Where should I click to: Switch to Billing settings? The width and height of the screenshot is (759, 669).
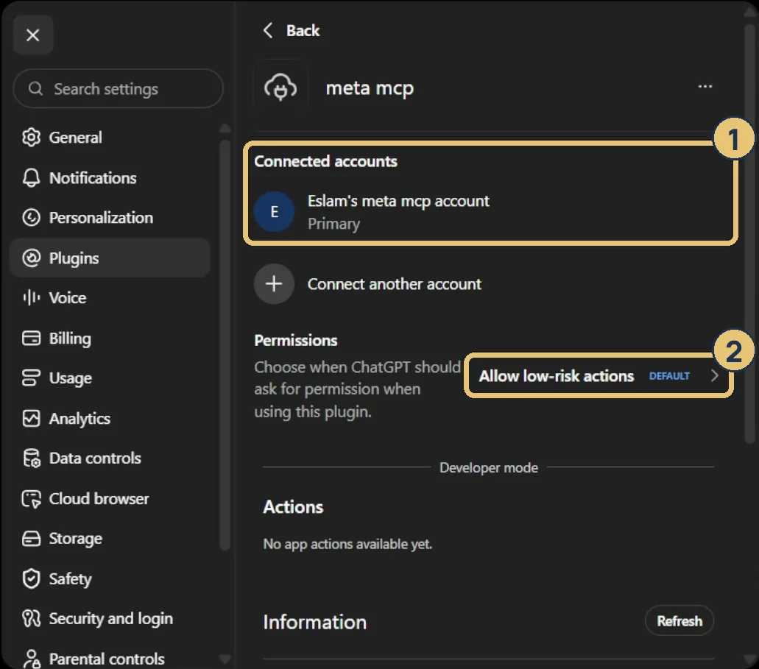tap(110, 338)
